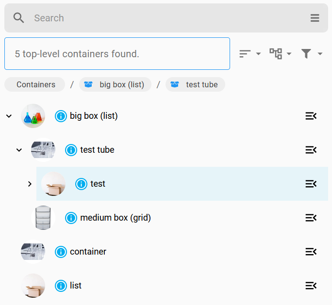
Task: Open the context menu for list row
Action: point(311,286)
